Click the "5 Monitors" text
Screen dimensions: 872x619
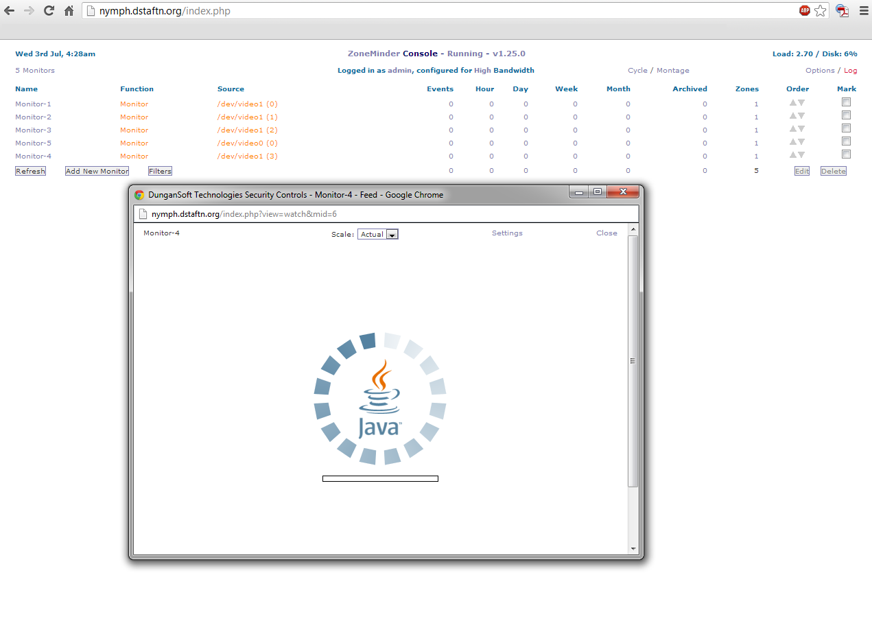[x=35, y=71]
